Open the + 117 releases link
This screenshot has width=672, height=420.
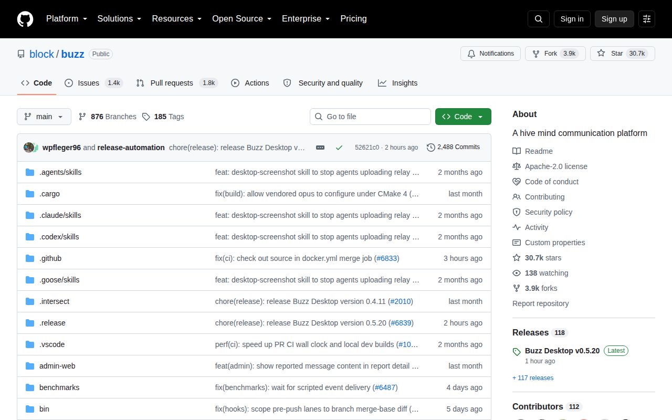point(533,378)
